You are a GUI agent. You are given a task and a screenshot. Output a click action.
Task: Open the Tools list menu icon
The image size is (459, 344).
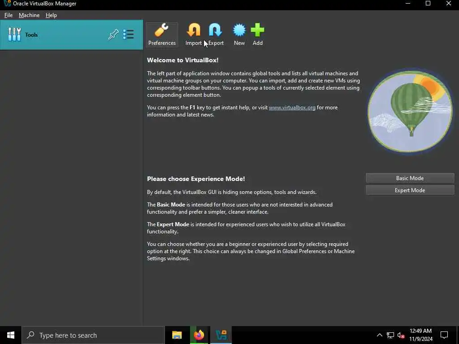pyautogui.click(x=128, y=34)
